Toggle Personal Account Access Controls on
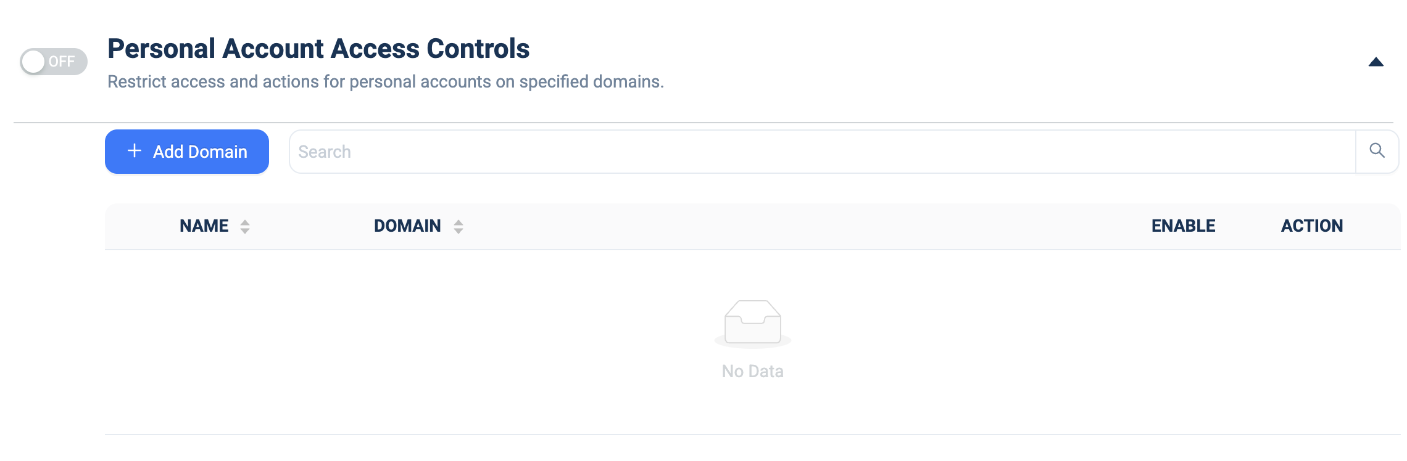The width and height of the screenshot is (1407, 461). tap(54, 62)
